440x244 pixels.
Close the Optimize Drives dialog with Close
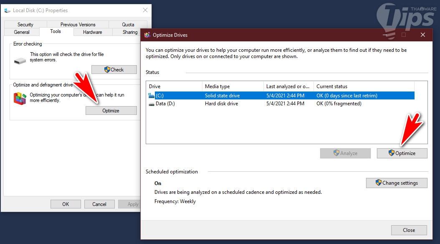pos(409,230)
